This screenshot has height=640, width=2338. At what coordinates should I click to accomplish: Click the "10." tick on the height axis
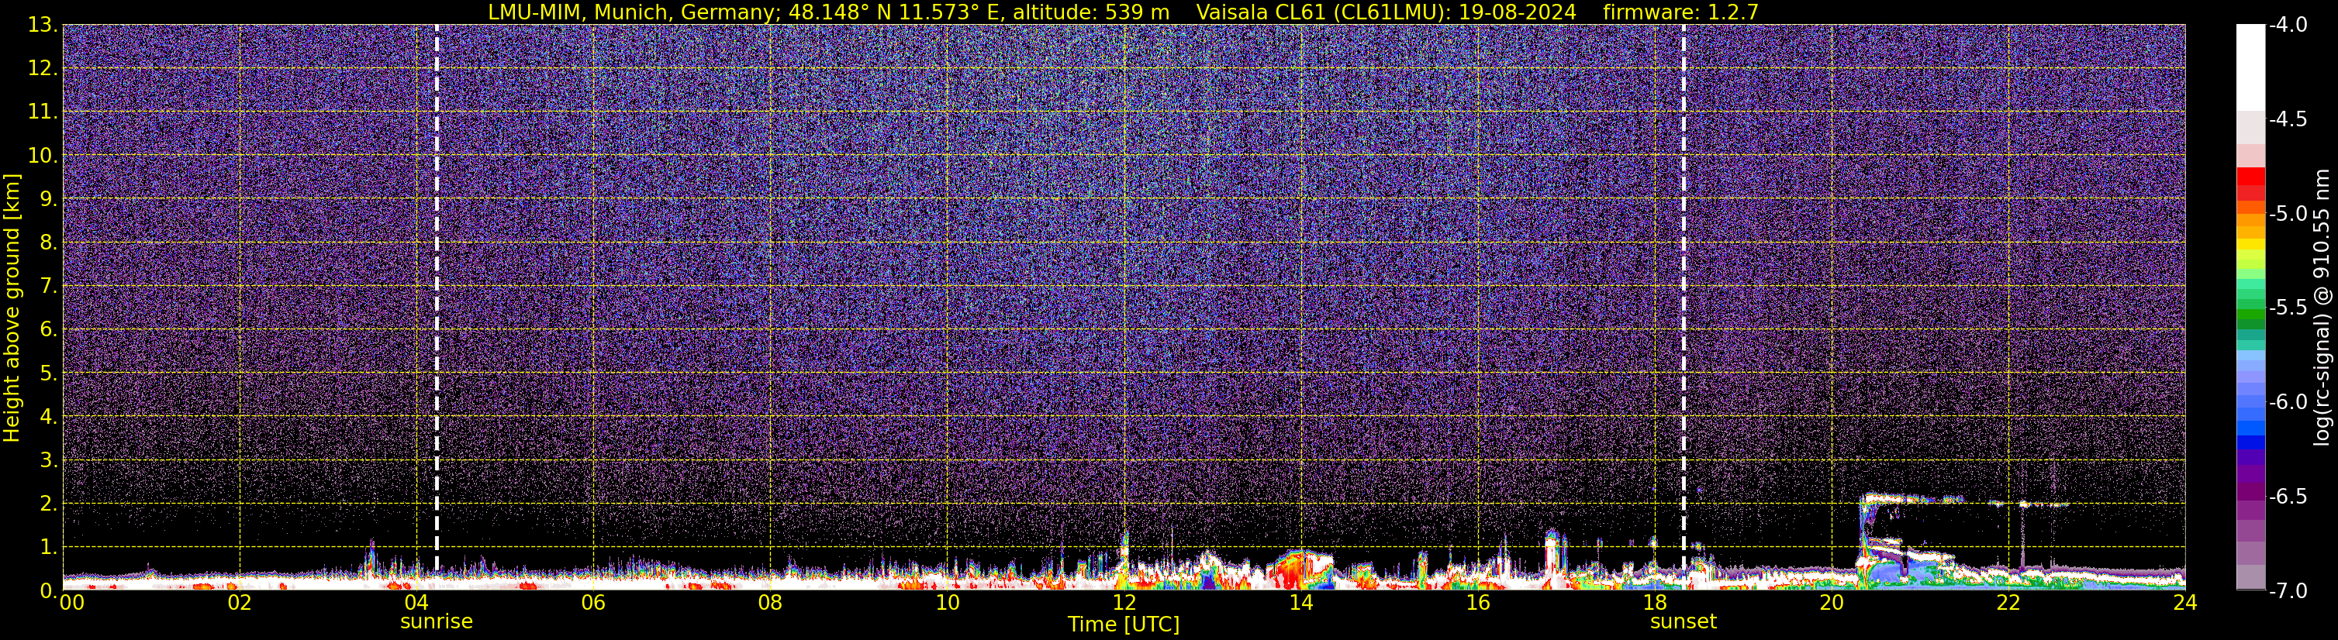43,156
